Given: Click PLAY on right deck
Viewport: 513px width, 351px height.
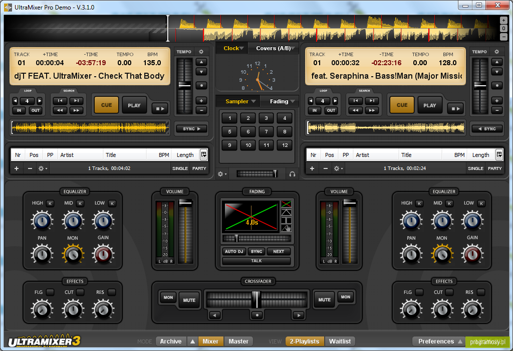Looking at the screenshot, I should (429, 105).
